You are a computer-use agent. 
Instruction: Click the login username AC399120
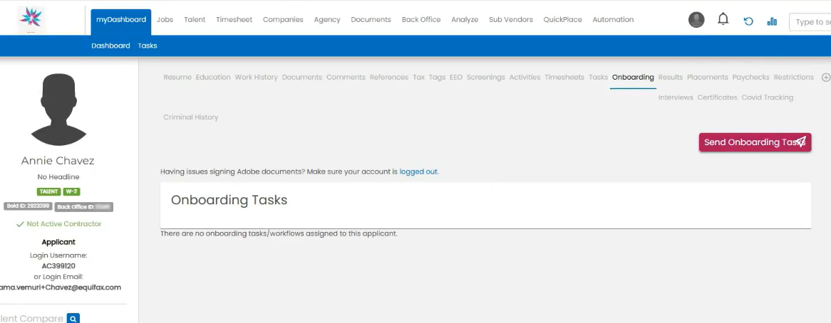pyautogui.click(x=58, y=266)
